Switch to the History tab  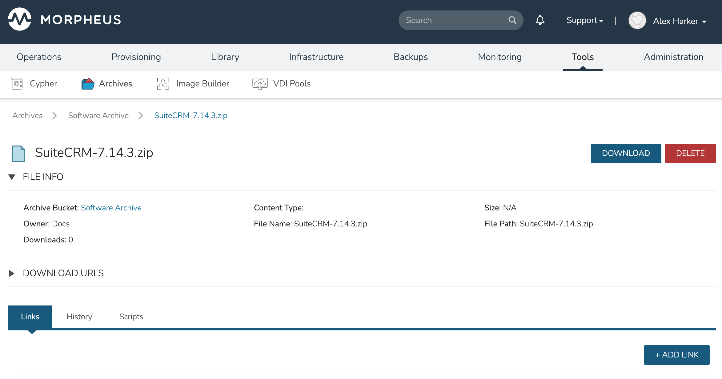coord(79,317)
